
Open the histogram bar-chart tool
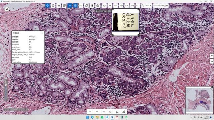pyautogui.click(x=59, y=6)
